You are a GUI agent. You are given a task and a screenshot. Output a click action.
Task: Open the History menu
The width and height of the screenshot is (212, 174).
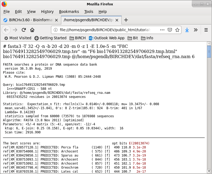coord(47,12)
